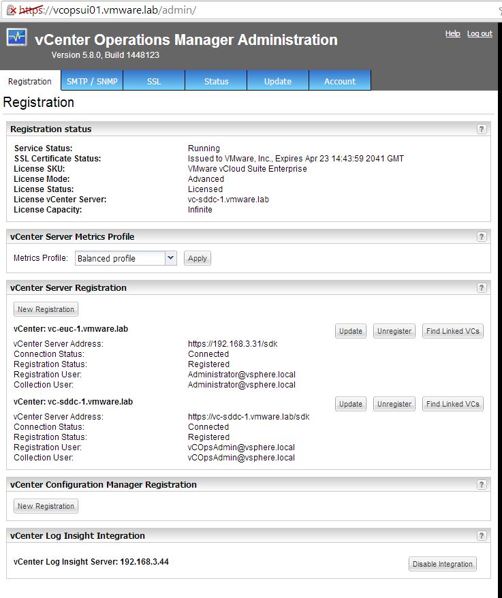Click the vCenter: vc-euc-1.vmware.lab heading
This screenshot has width=502, height=598.
coord(71,329)
